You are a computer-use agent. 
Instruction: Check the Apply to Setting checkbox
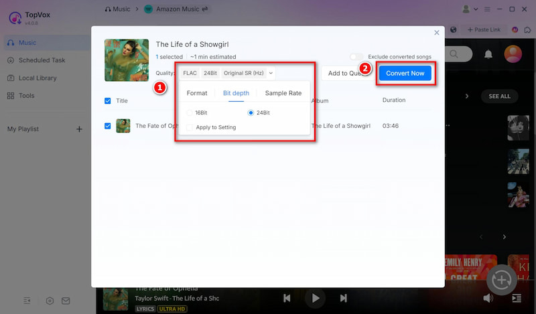pos(190,127)
